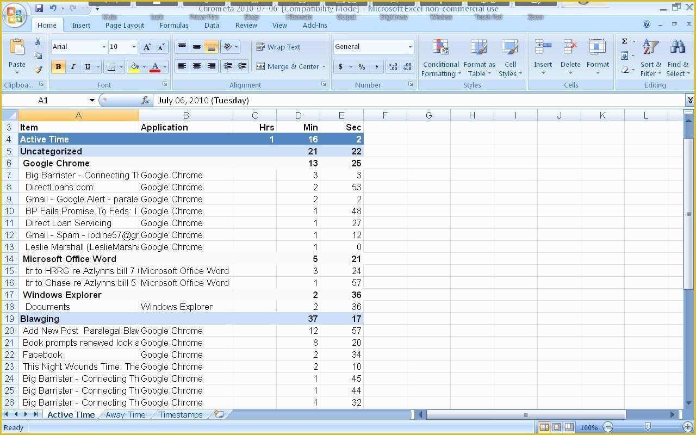Toggle Underline formatting
The width and height of the screenshot is (696, 435).
pyautogui.click(x=87, y=67)
